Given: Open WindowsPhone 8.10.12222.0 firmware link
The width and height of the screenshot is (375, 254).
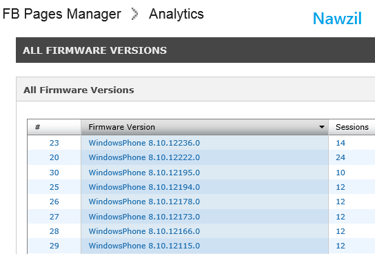Looking at the screenshot, I should [x=144, y=157].
